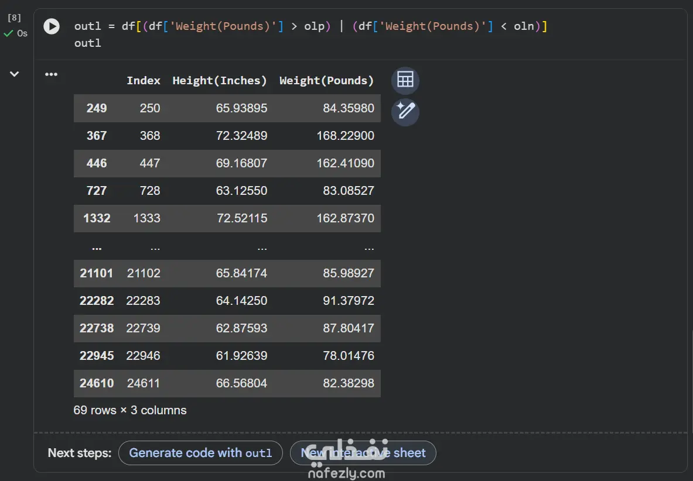Click height value 72.52115

pos(241,218)
